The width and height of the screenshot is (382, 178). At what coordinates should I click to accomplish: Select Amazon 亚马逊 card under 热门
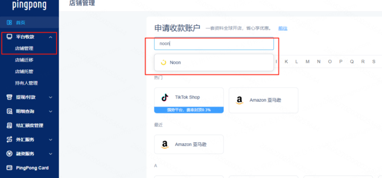click(x=264, y=101)
